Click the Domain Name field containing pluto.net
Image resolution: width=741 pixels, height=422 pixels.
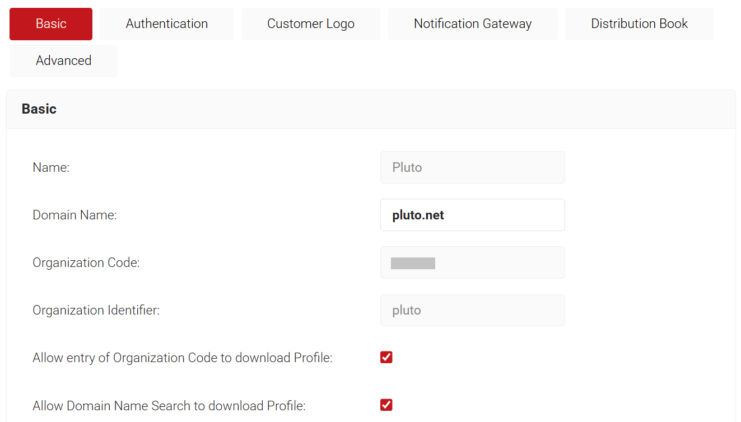(x=472, y=215)
